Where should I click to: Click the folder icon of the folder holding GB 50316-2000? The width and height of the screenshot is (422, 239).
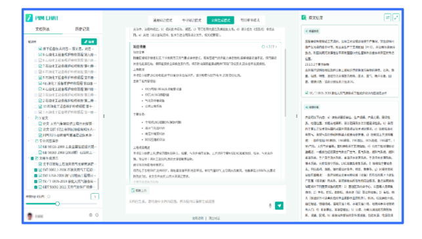[37, 141]
